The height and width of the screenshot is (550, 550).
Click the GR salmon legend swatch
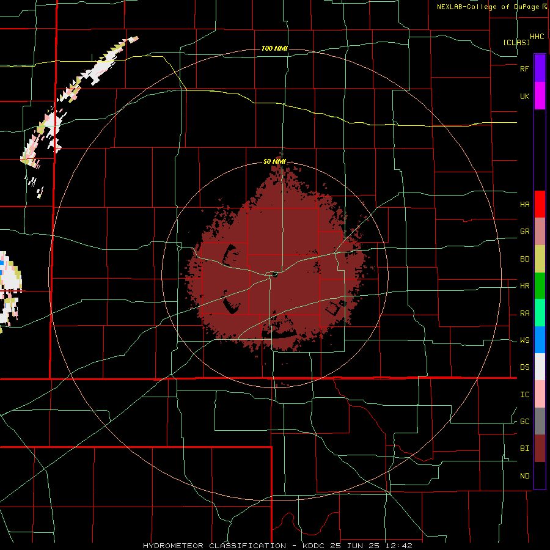tap(540, 231)
